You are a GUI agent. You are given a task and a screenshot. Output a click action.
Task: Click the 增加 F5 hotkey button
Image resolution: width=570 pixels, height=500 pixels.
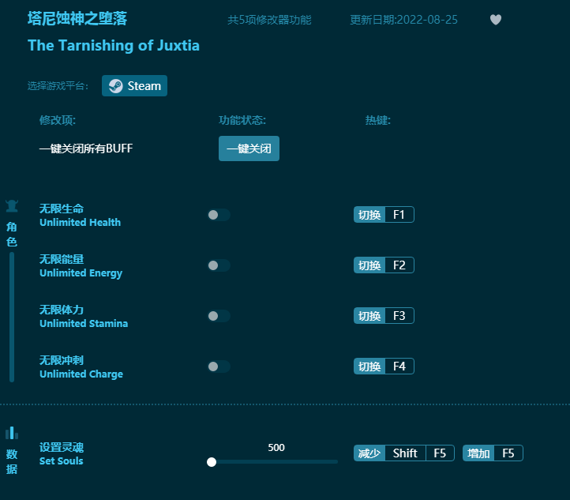(493, 453)
